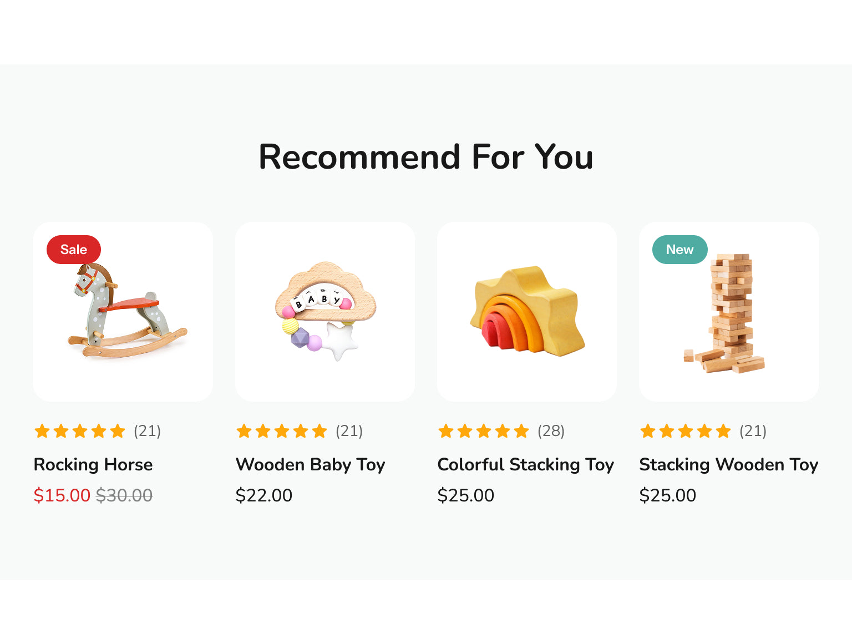The width and height of the screenshot is (852, 639).
Task: Select the Stacking Wooden Toy title
Action: point(728,464)
